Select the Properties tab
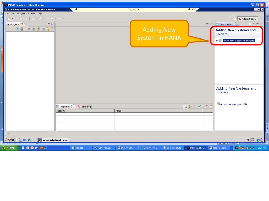Image resolution: width=269 pixels, height=201 pixels. click(65, 107)
